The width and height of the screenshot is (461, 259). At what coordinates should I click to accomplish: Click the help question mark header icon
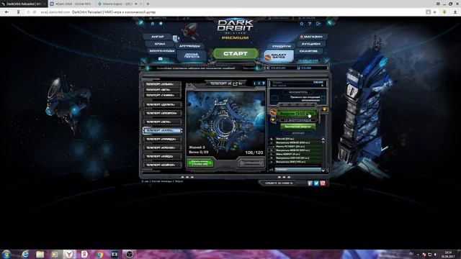coord(310,24)
